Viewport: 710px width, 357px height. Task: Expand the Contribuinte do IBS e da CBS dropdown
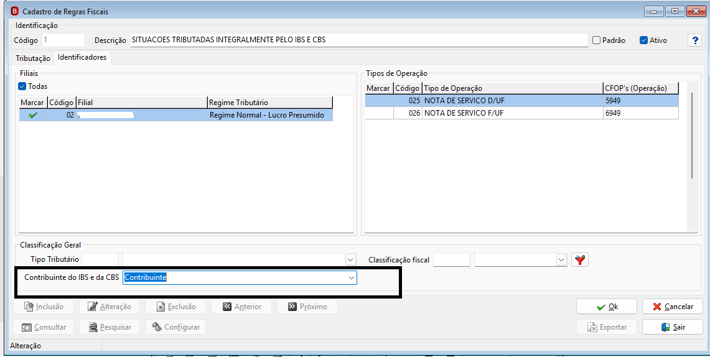tap(352, 277)
